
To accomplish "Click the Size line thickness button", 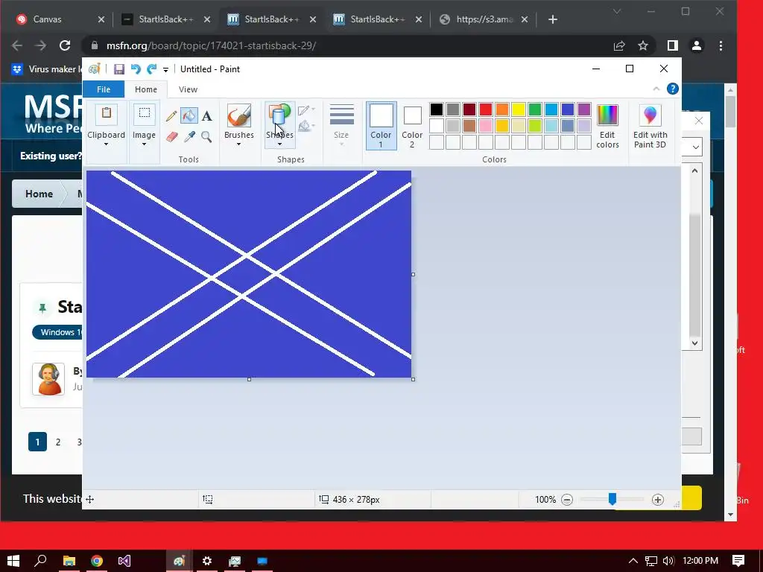I will [x=341, y=124].
